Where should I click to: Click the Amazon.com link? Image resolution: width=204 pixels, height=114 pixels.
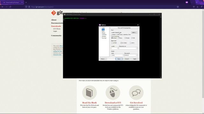coord(57,55)
